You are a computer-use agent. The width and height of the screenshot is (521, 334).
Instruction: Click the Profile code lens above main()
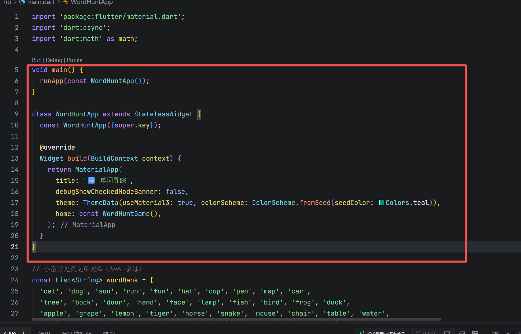pos(75,60)
